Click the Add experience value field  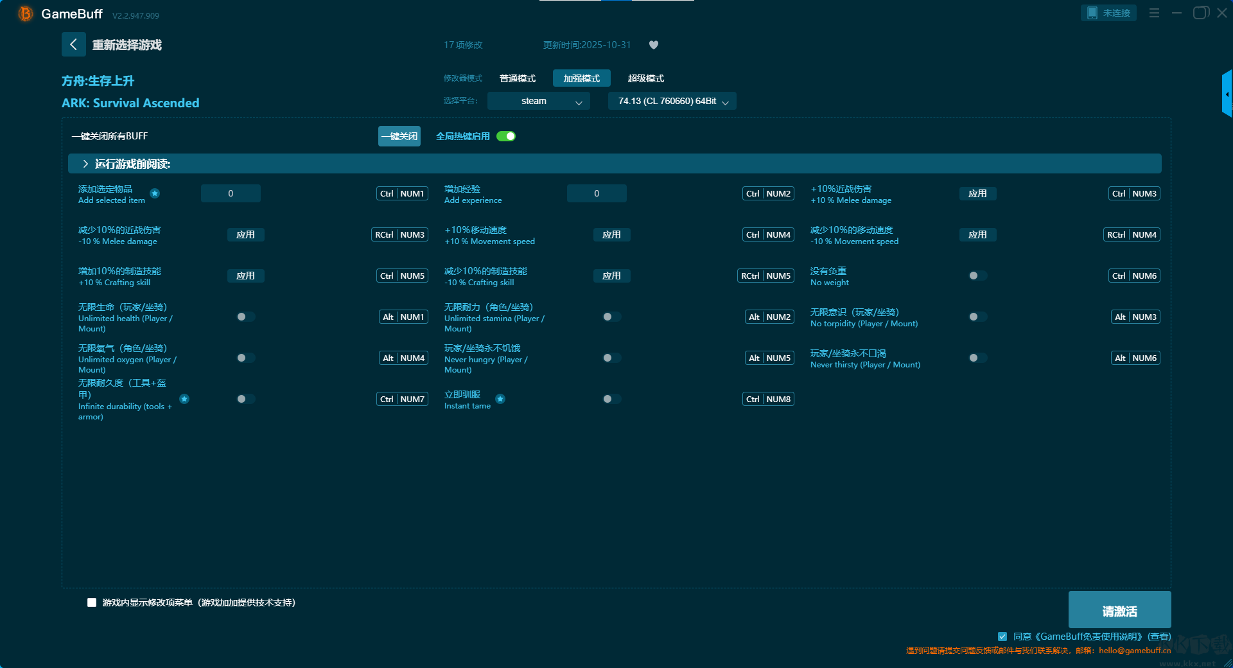597,193
